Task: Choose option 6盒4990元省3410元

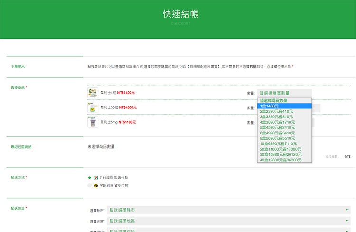Action: (x=284, y=133)
